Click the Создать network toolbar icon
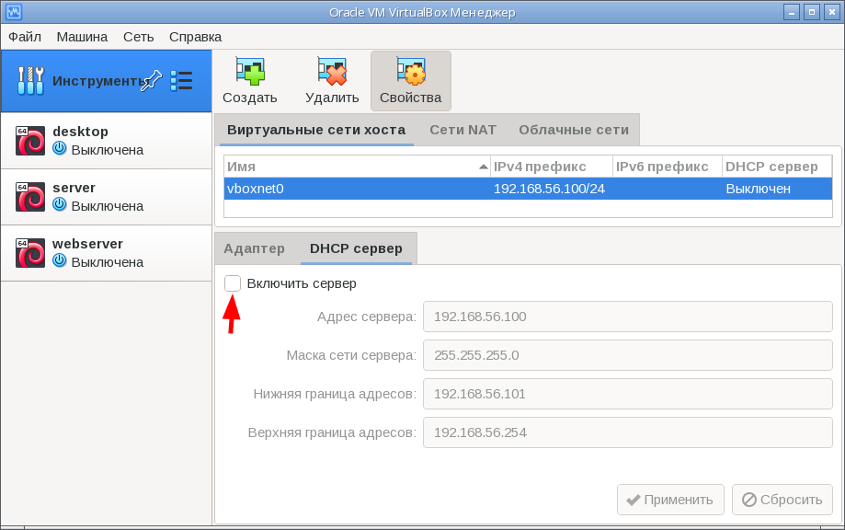Image resolution: width=845 pixels, height=530 pixels. pyautogui.click(x=249, y=71)
